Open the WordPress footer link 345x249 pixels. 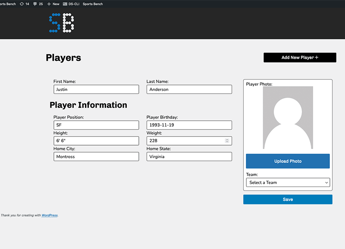coord(50,215)
